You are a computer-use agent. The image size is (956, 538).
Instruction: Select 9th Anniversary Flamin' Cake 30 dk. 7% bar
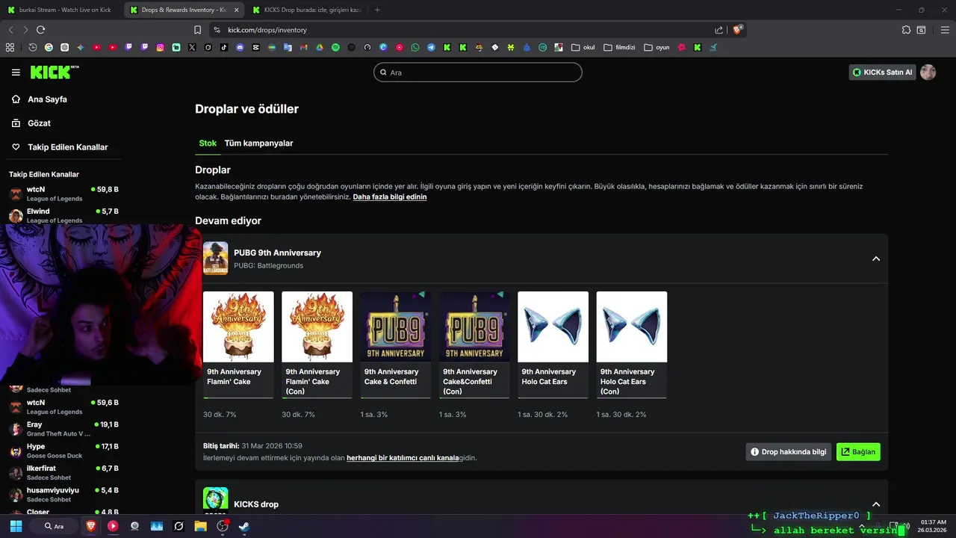[238, 398]
